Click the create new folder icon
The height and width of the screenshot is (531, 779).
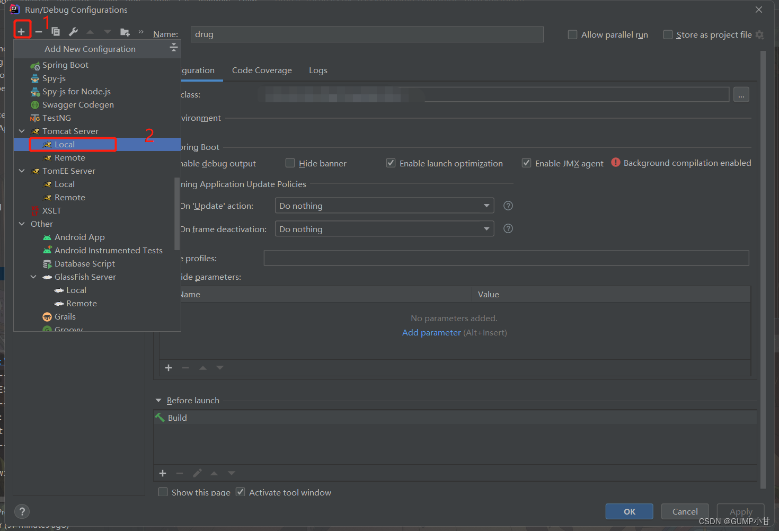coord(125,32)
